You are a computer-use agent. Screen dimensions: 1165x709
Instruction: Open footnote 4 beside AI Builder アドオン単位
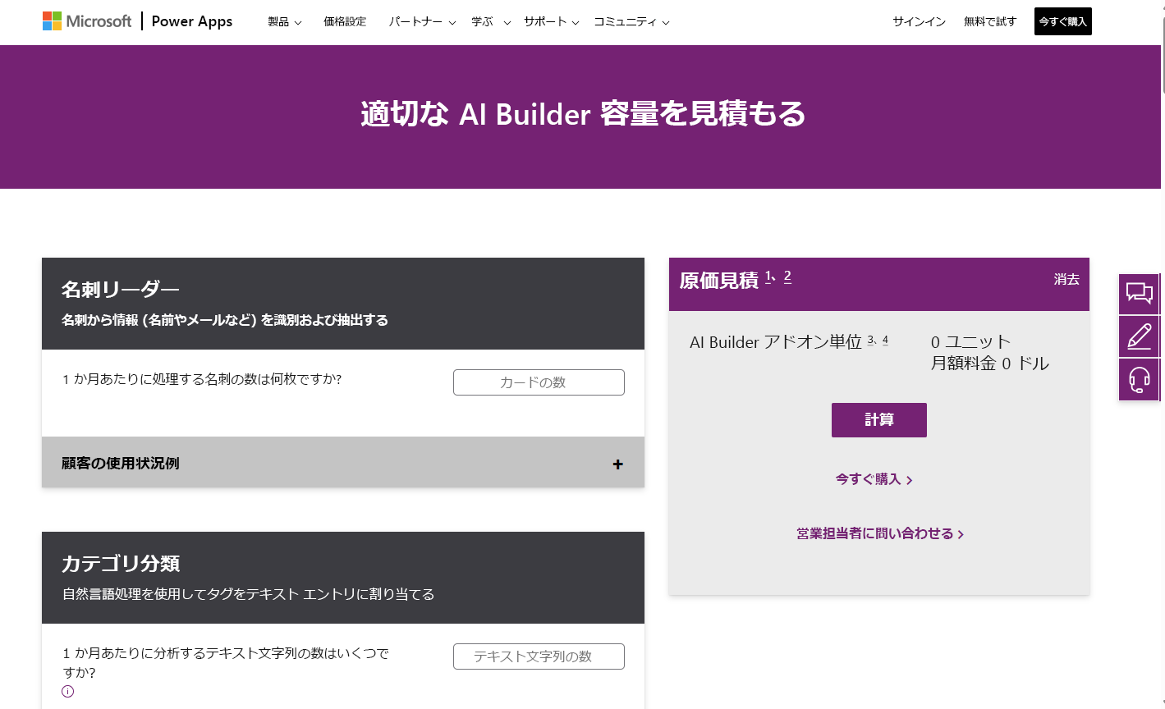point(885,340)
